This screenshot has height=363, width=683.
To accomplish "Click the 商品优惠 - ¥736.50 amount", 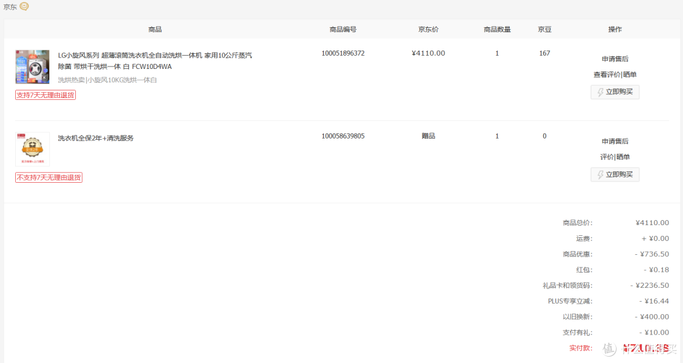I will point(651,254).
